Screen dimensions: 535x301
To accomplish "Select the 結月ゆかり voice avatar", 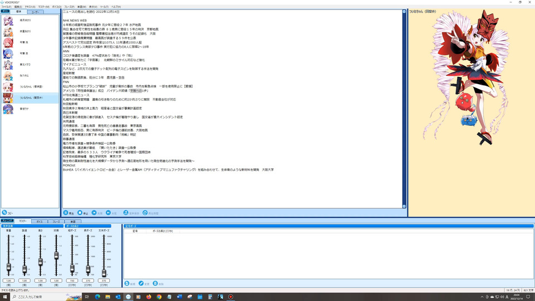I will pyautogui.click(x=8, y=21).
